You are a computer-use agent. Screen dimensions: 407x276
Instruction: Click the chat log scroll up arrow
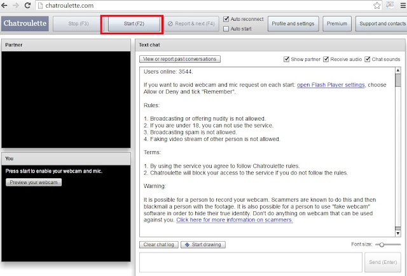pyautogui.click(x=398, y=70)
